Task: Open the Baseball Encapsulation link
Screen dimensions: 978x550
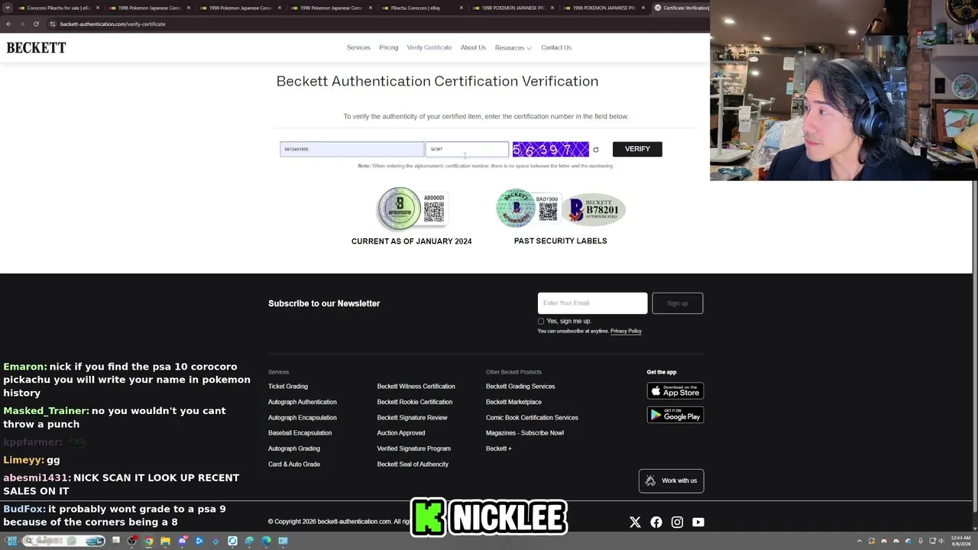Action: coord(300,433)
